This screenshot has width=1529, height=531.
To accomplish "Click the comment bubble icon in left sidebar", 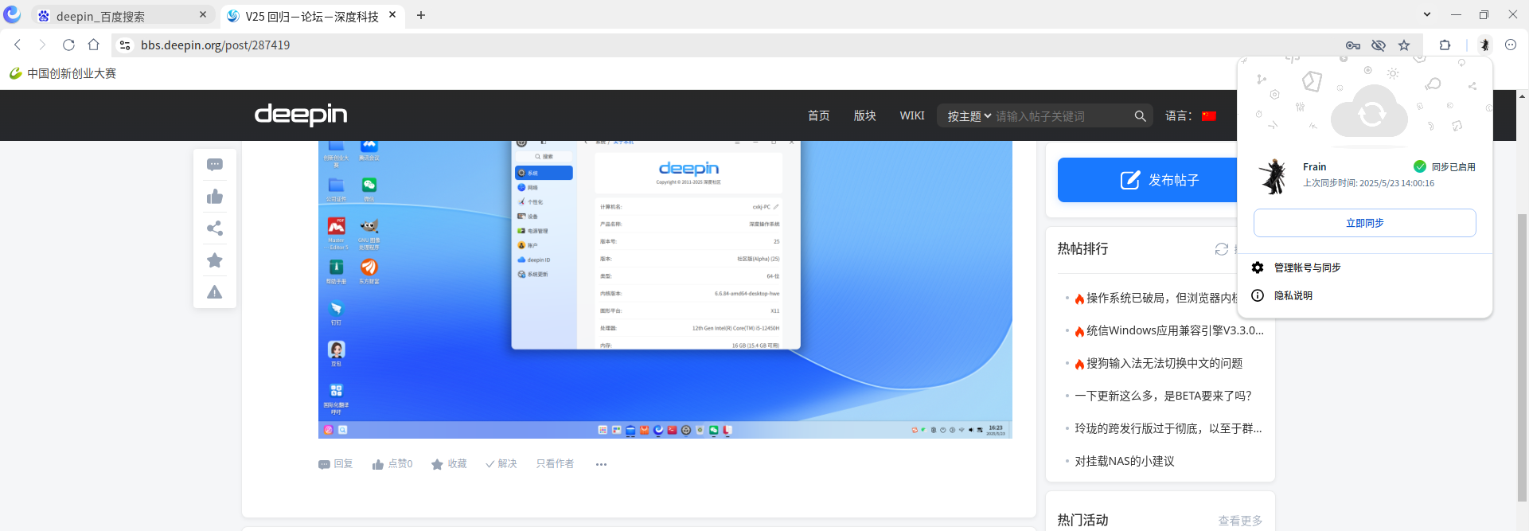I will (x=215, y=165).
